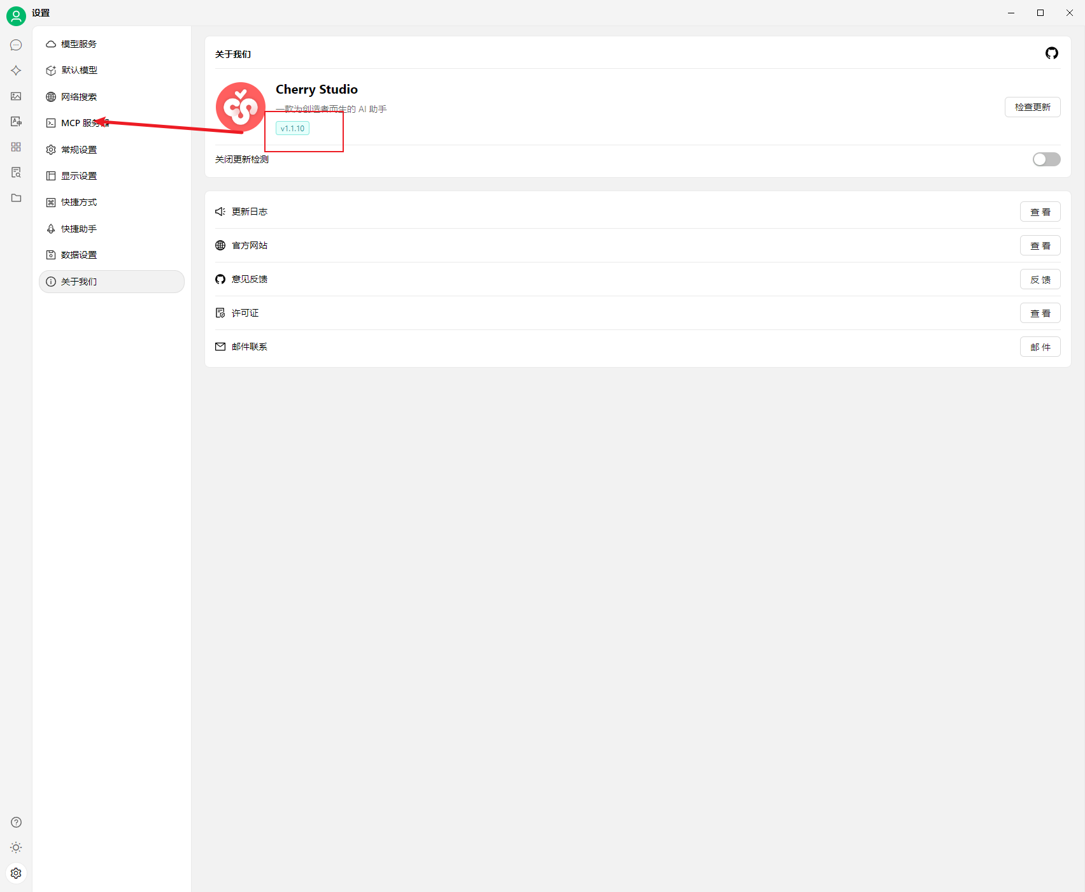Open the mini apps grid icon
Viewport: 1085px width, 892px height.
(16, 147)
